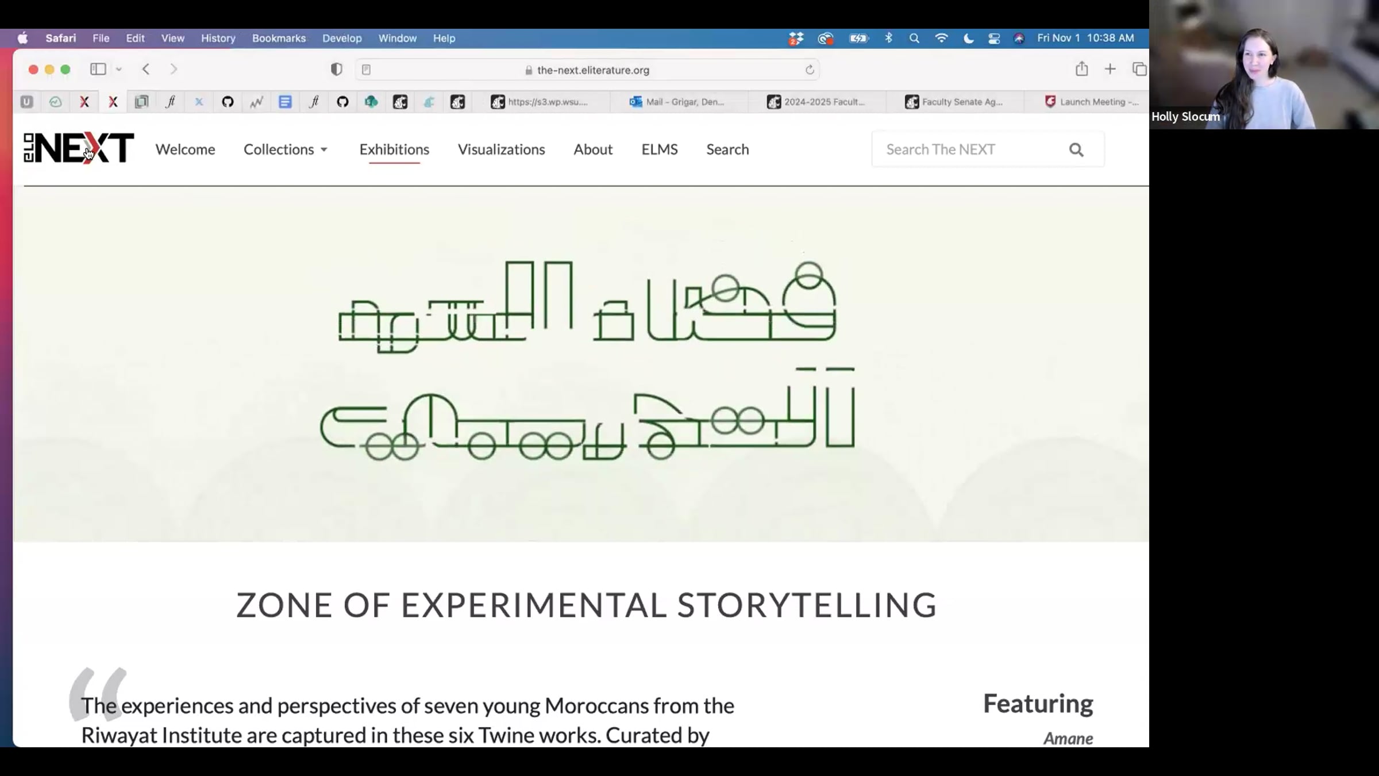Open the File menu

tap(101, 38)
